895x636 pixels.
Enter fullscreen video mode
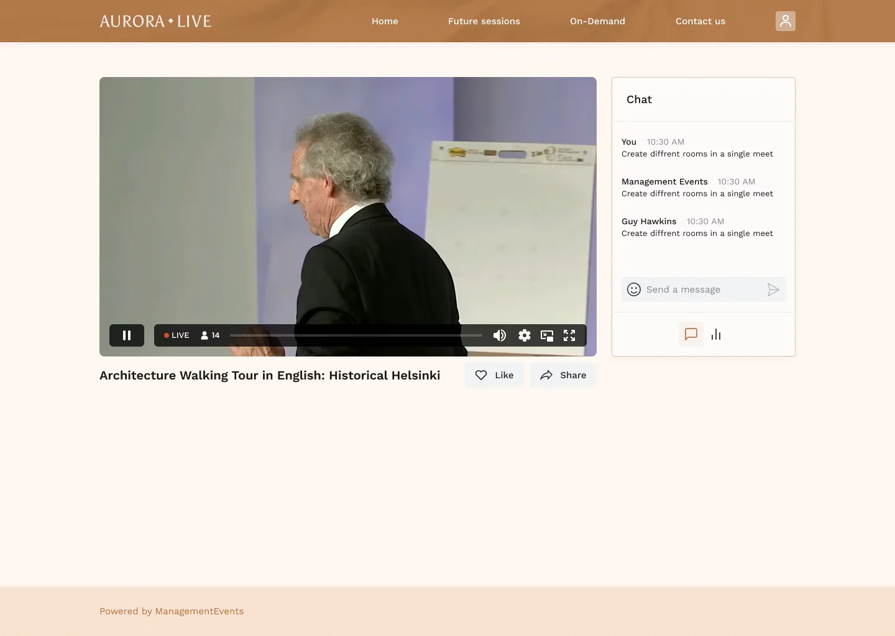pos(569,335)
